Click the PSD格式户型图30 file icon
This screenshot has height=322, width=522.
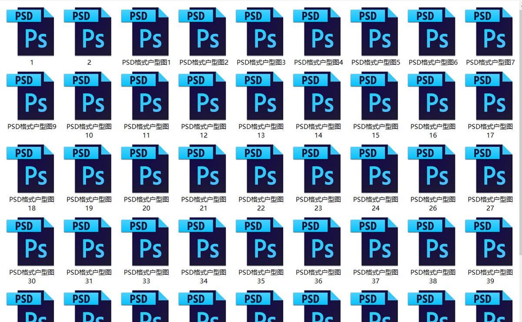[32, 243]
